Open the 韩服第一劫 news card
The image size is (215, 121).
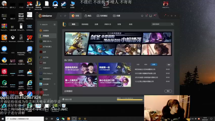pos(115,68)
